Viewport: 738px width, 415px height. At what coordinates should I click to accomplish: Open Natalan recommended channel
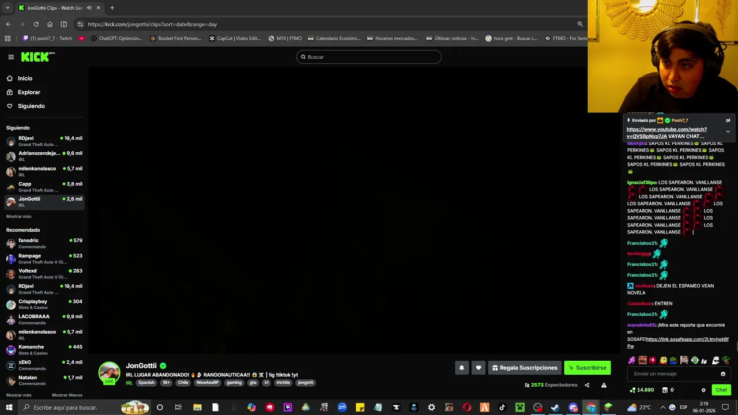pyautogui.click(x=44, y=380)
